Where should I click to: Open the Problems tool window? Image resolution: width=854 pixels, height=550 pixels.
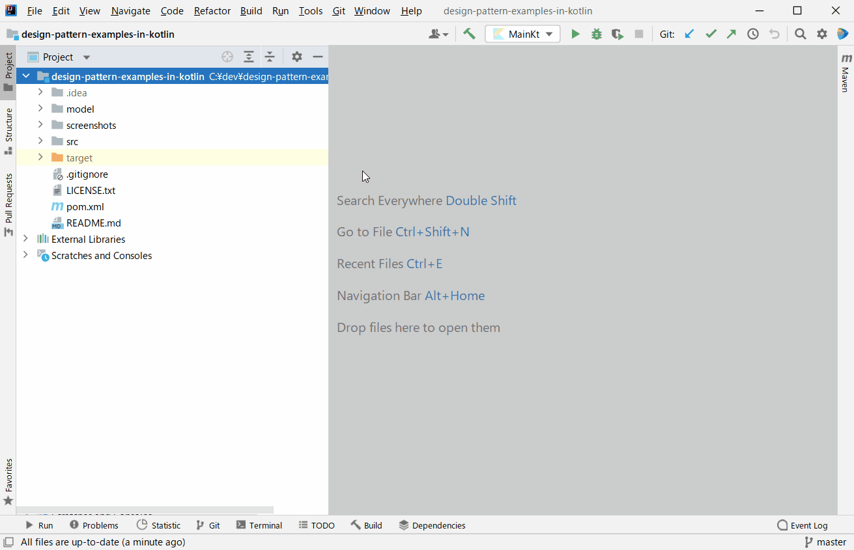[94, 525]
